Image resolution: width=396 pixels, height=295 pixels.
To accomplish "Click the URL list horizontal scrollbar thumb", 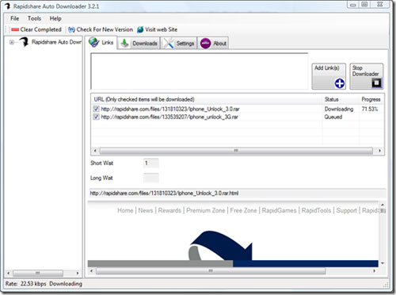I will [236, 151].
